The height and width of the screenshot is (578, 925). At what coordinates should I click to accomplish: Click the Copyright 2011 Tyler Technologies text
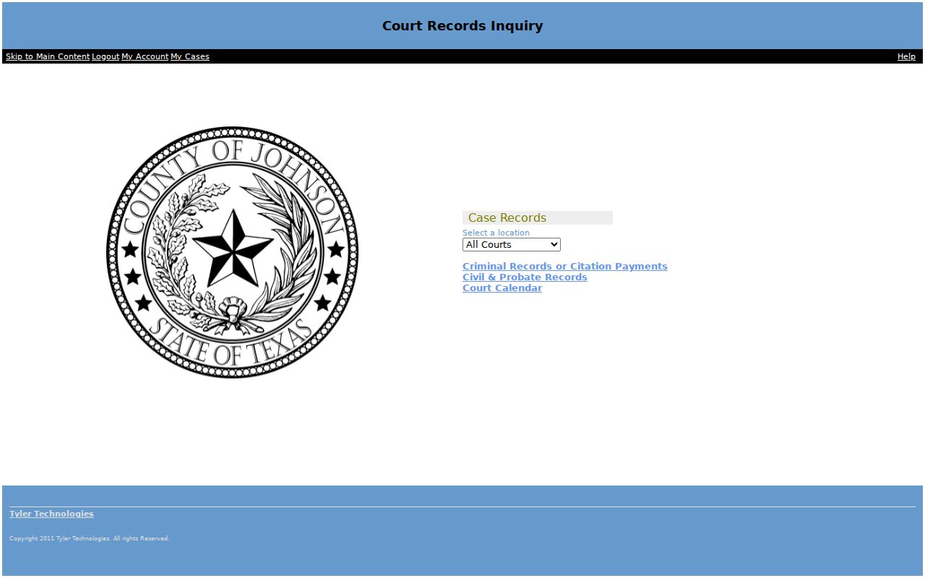point(89,538)
